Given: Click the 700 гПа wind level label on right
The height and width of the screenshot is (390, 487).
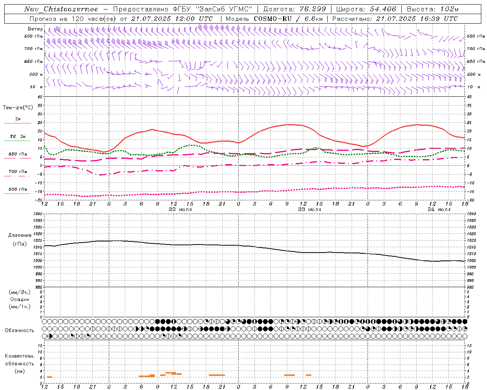Looking at the screenshot, I should (476, 49).
